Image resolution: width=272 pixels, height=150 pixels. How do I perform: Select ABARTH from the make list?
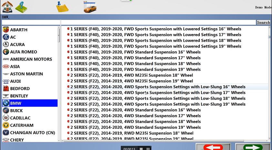[19, 30]
